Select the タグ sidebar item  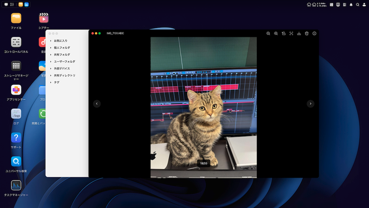(x=56, y=82)
